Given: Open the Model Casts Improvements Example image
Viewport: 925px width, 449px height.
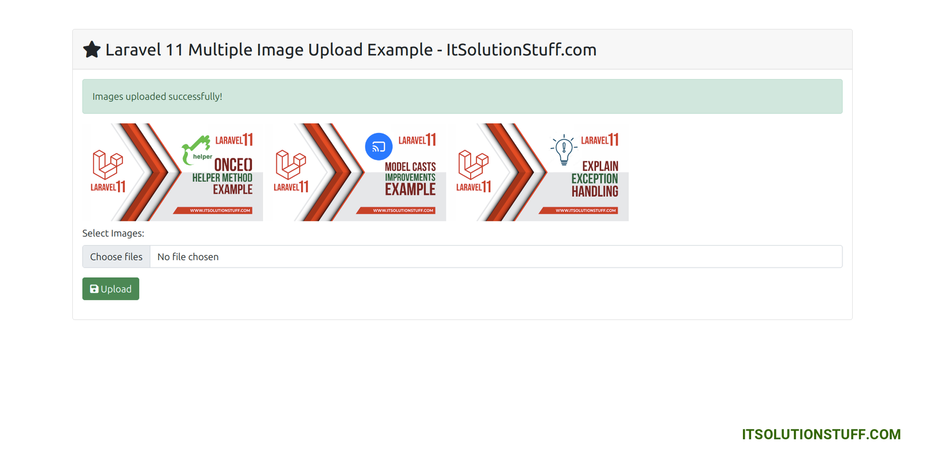Looking at the screenshot, I should pyautogui.click(x=356, y=172).
